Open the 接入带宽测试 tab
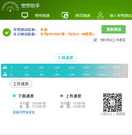 pyautogui.click(x=121, y=16)
